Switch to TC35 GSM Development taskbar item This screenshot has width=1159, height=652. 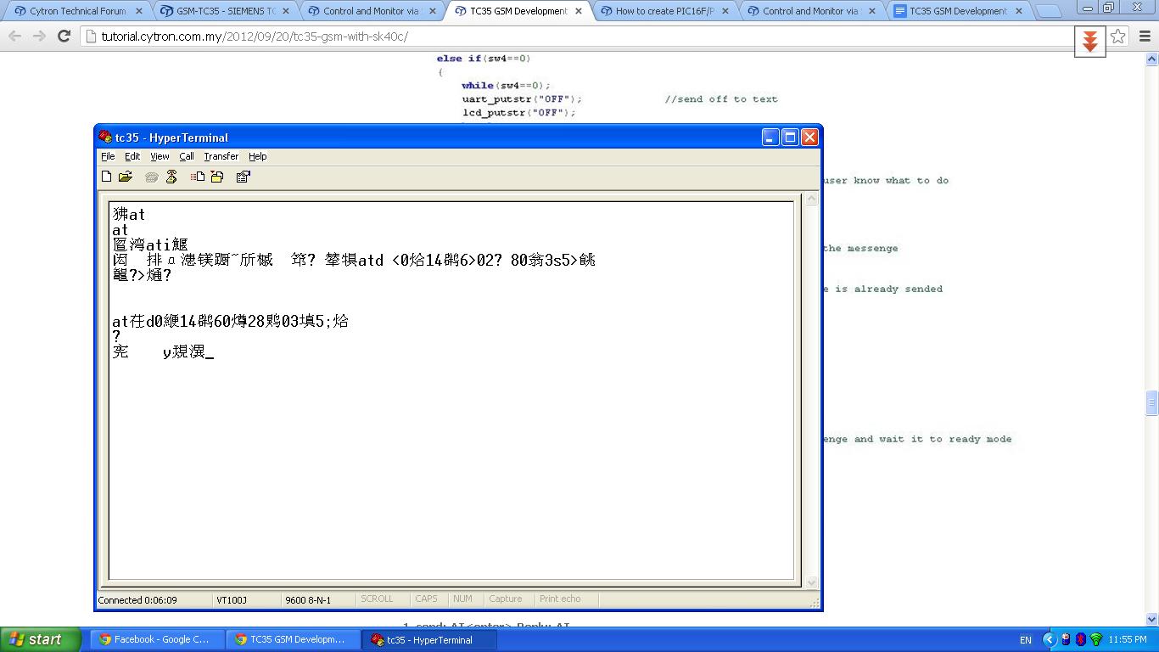(294, 639)
